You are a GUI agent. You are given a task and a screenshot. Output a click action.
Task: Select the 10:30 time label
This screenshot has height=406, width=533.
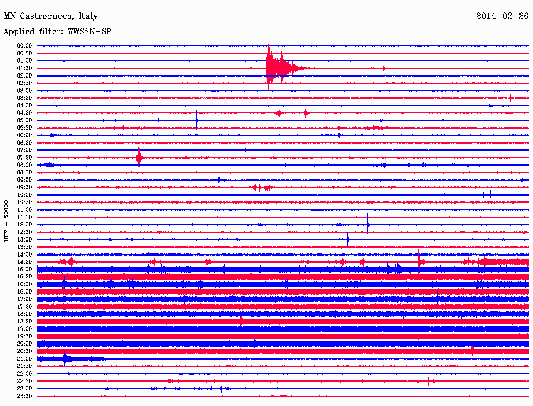[x=24, y=202]
